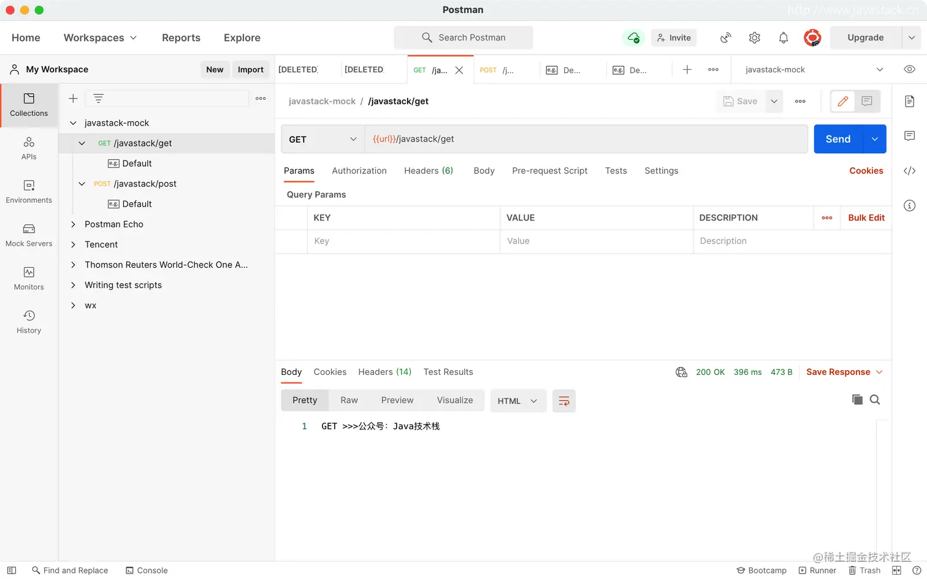This screenshot has height=579, width=927.
Task: Open the Upgrade dropdown arrow
Action: point(912,38)
